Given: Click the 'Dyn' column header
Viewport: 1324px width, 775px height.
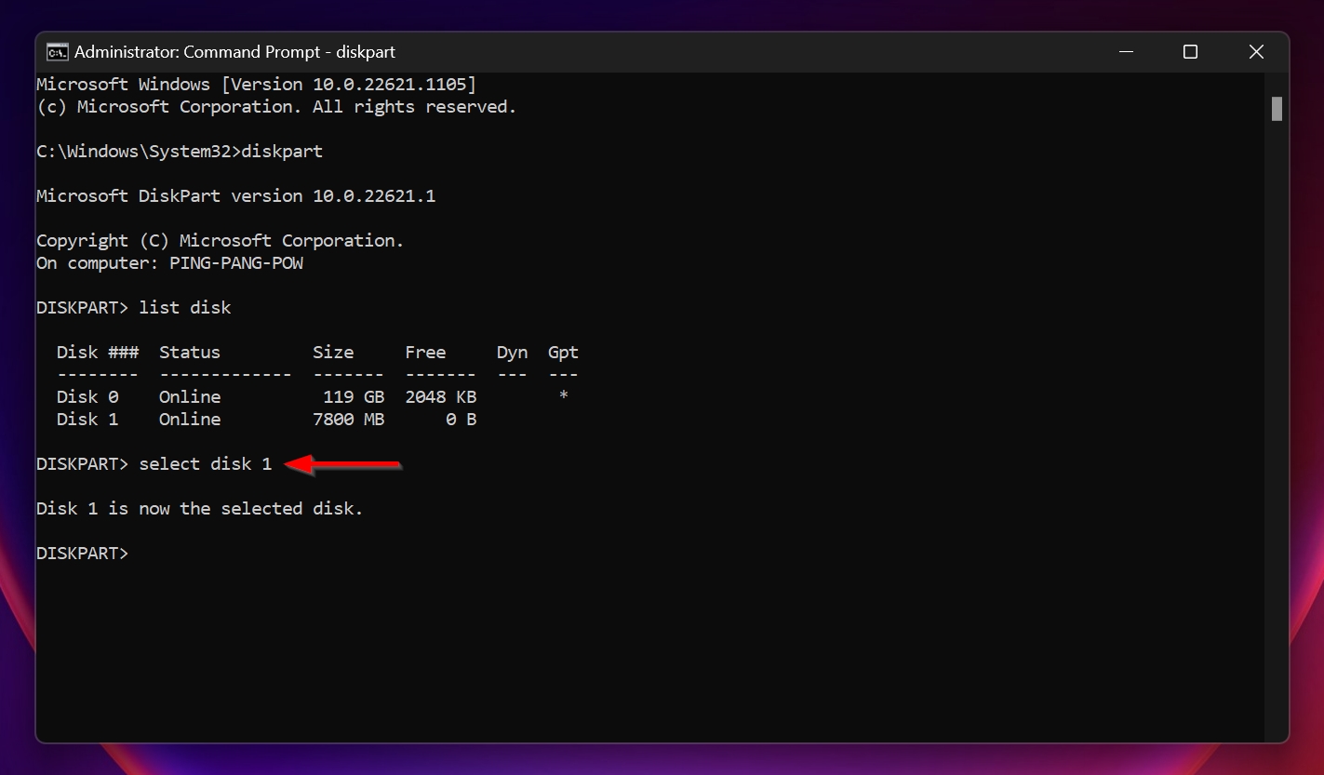Looking at the screenshot, I should 512,353.
